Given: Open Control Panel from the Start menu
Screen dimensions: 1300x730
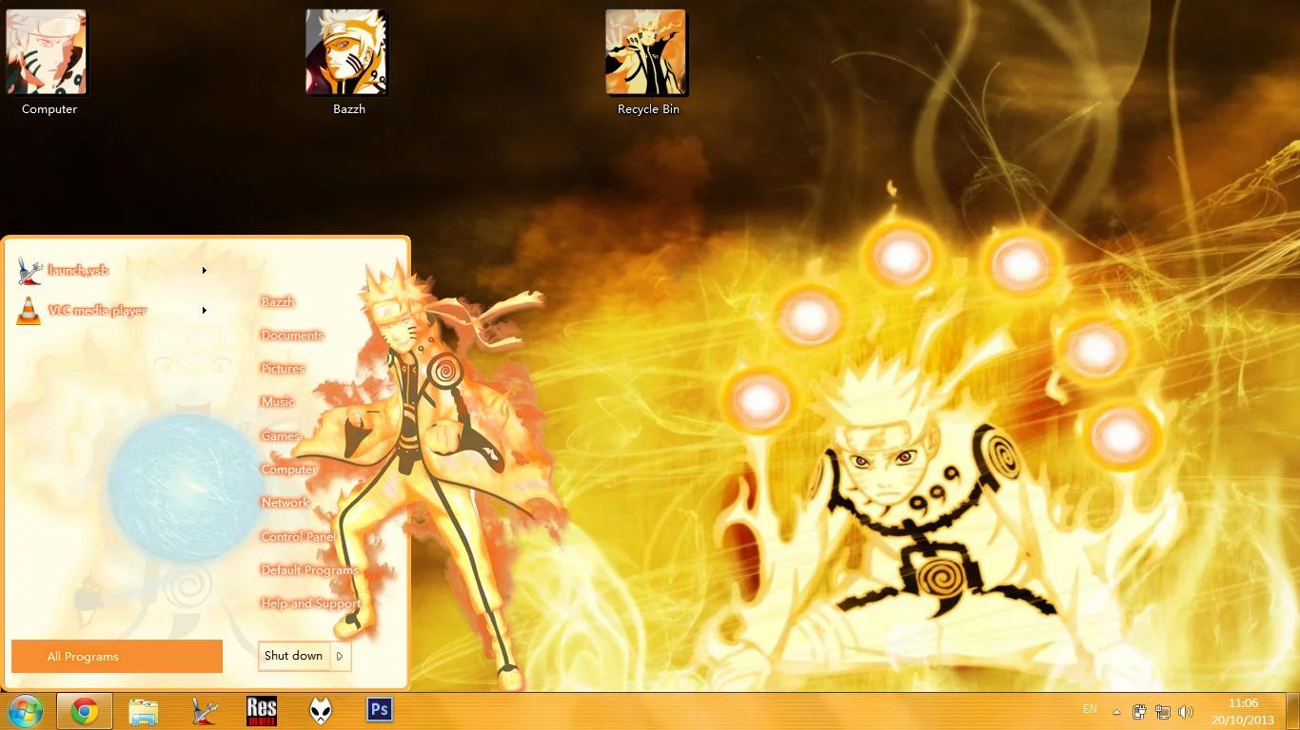Looking at the screenshot, I should coord(298,537).
